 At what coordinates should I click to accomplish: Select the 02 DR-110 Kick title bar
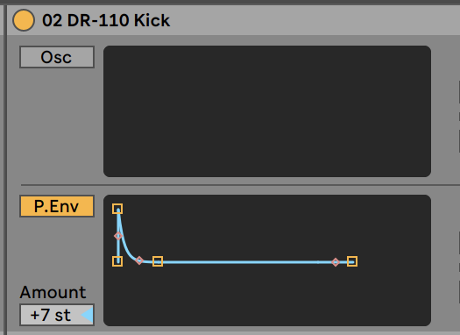(x=233, y=20)
